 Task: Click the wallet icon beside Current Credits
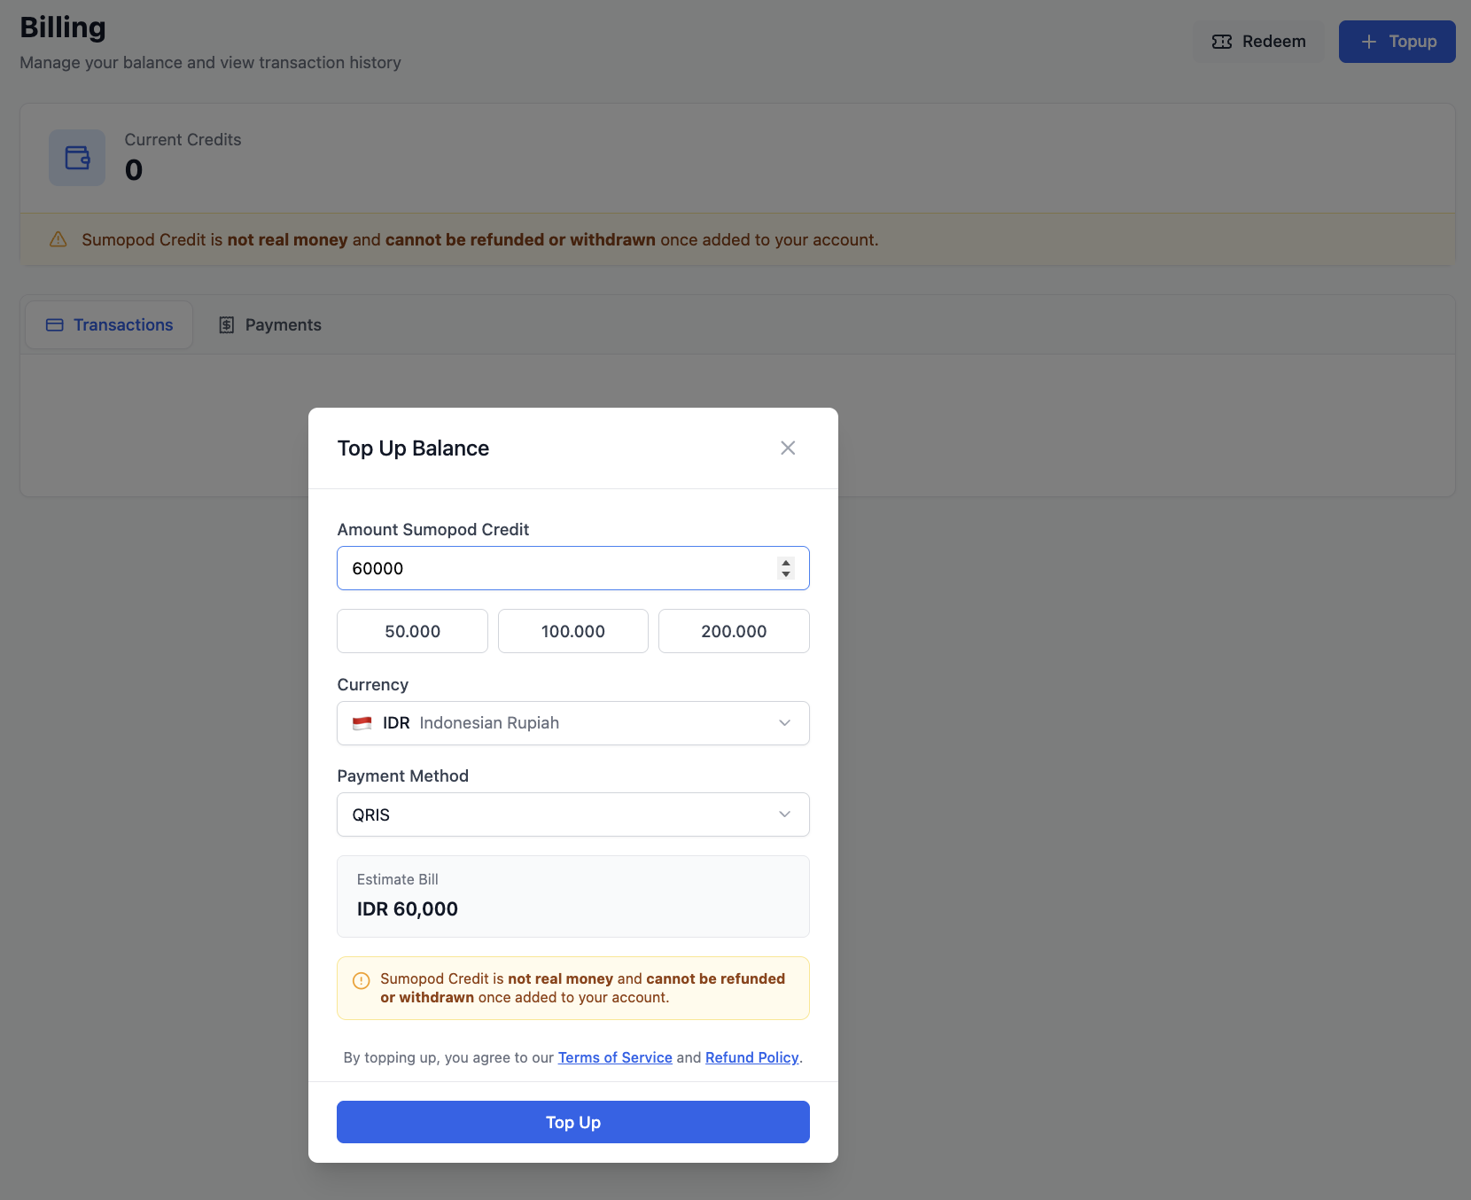coord(76,158)
